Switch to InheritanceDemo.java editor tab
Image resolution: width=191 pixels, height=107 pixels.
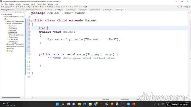[34, 10]
